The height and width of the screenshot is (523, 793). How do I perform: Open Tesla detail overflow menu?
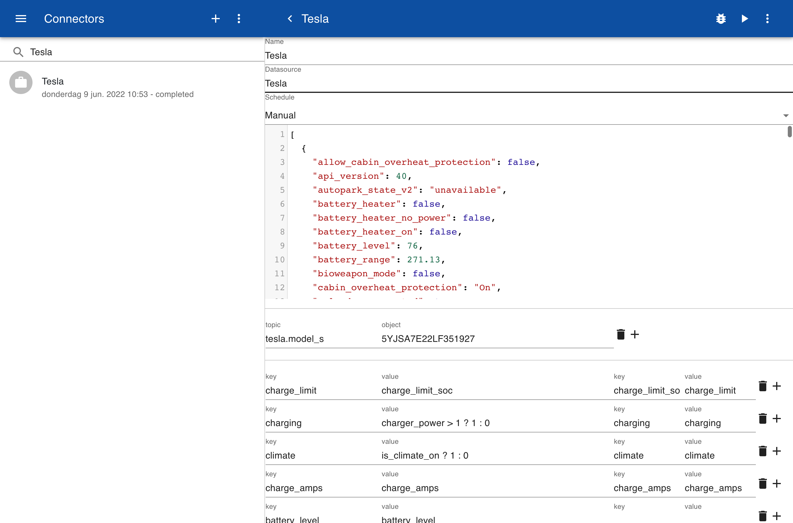(767, 19)
